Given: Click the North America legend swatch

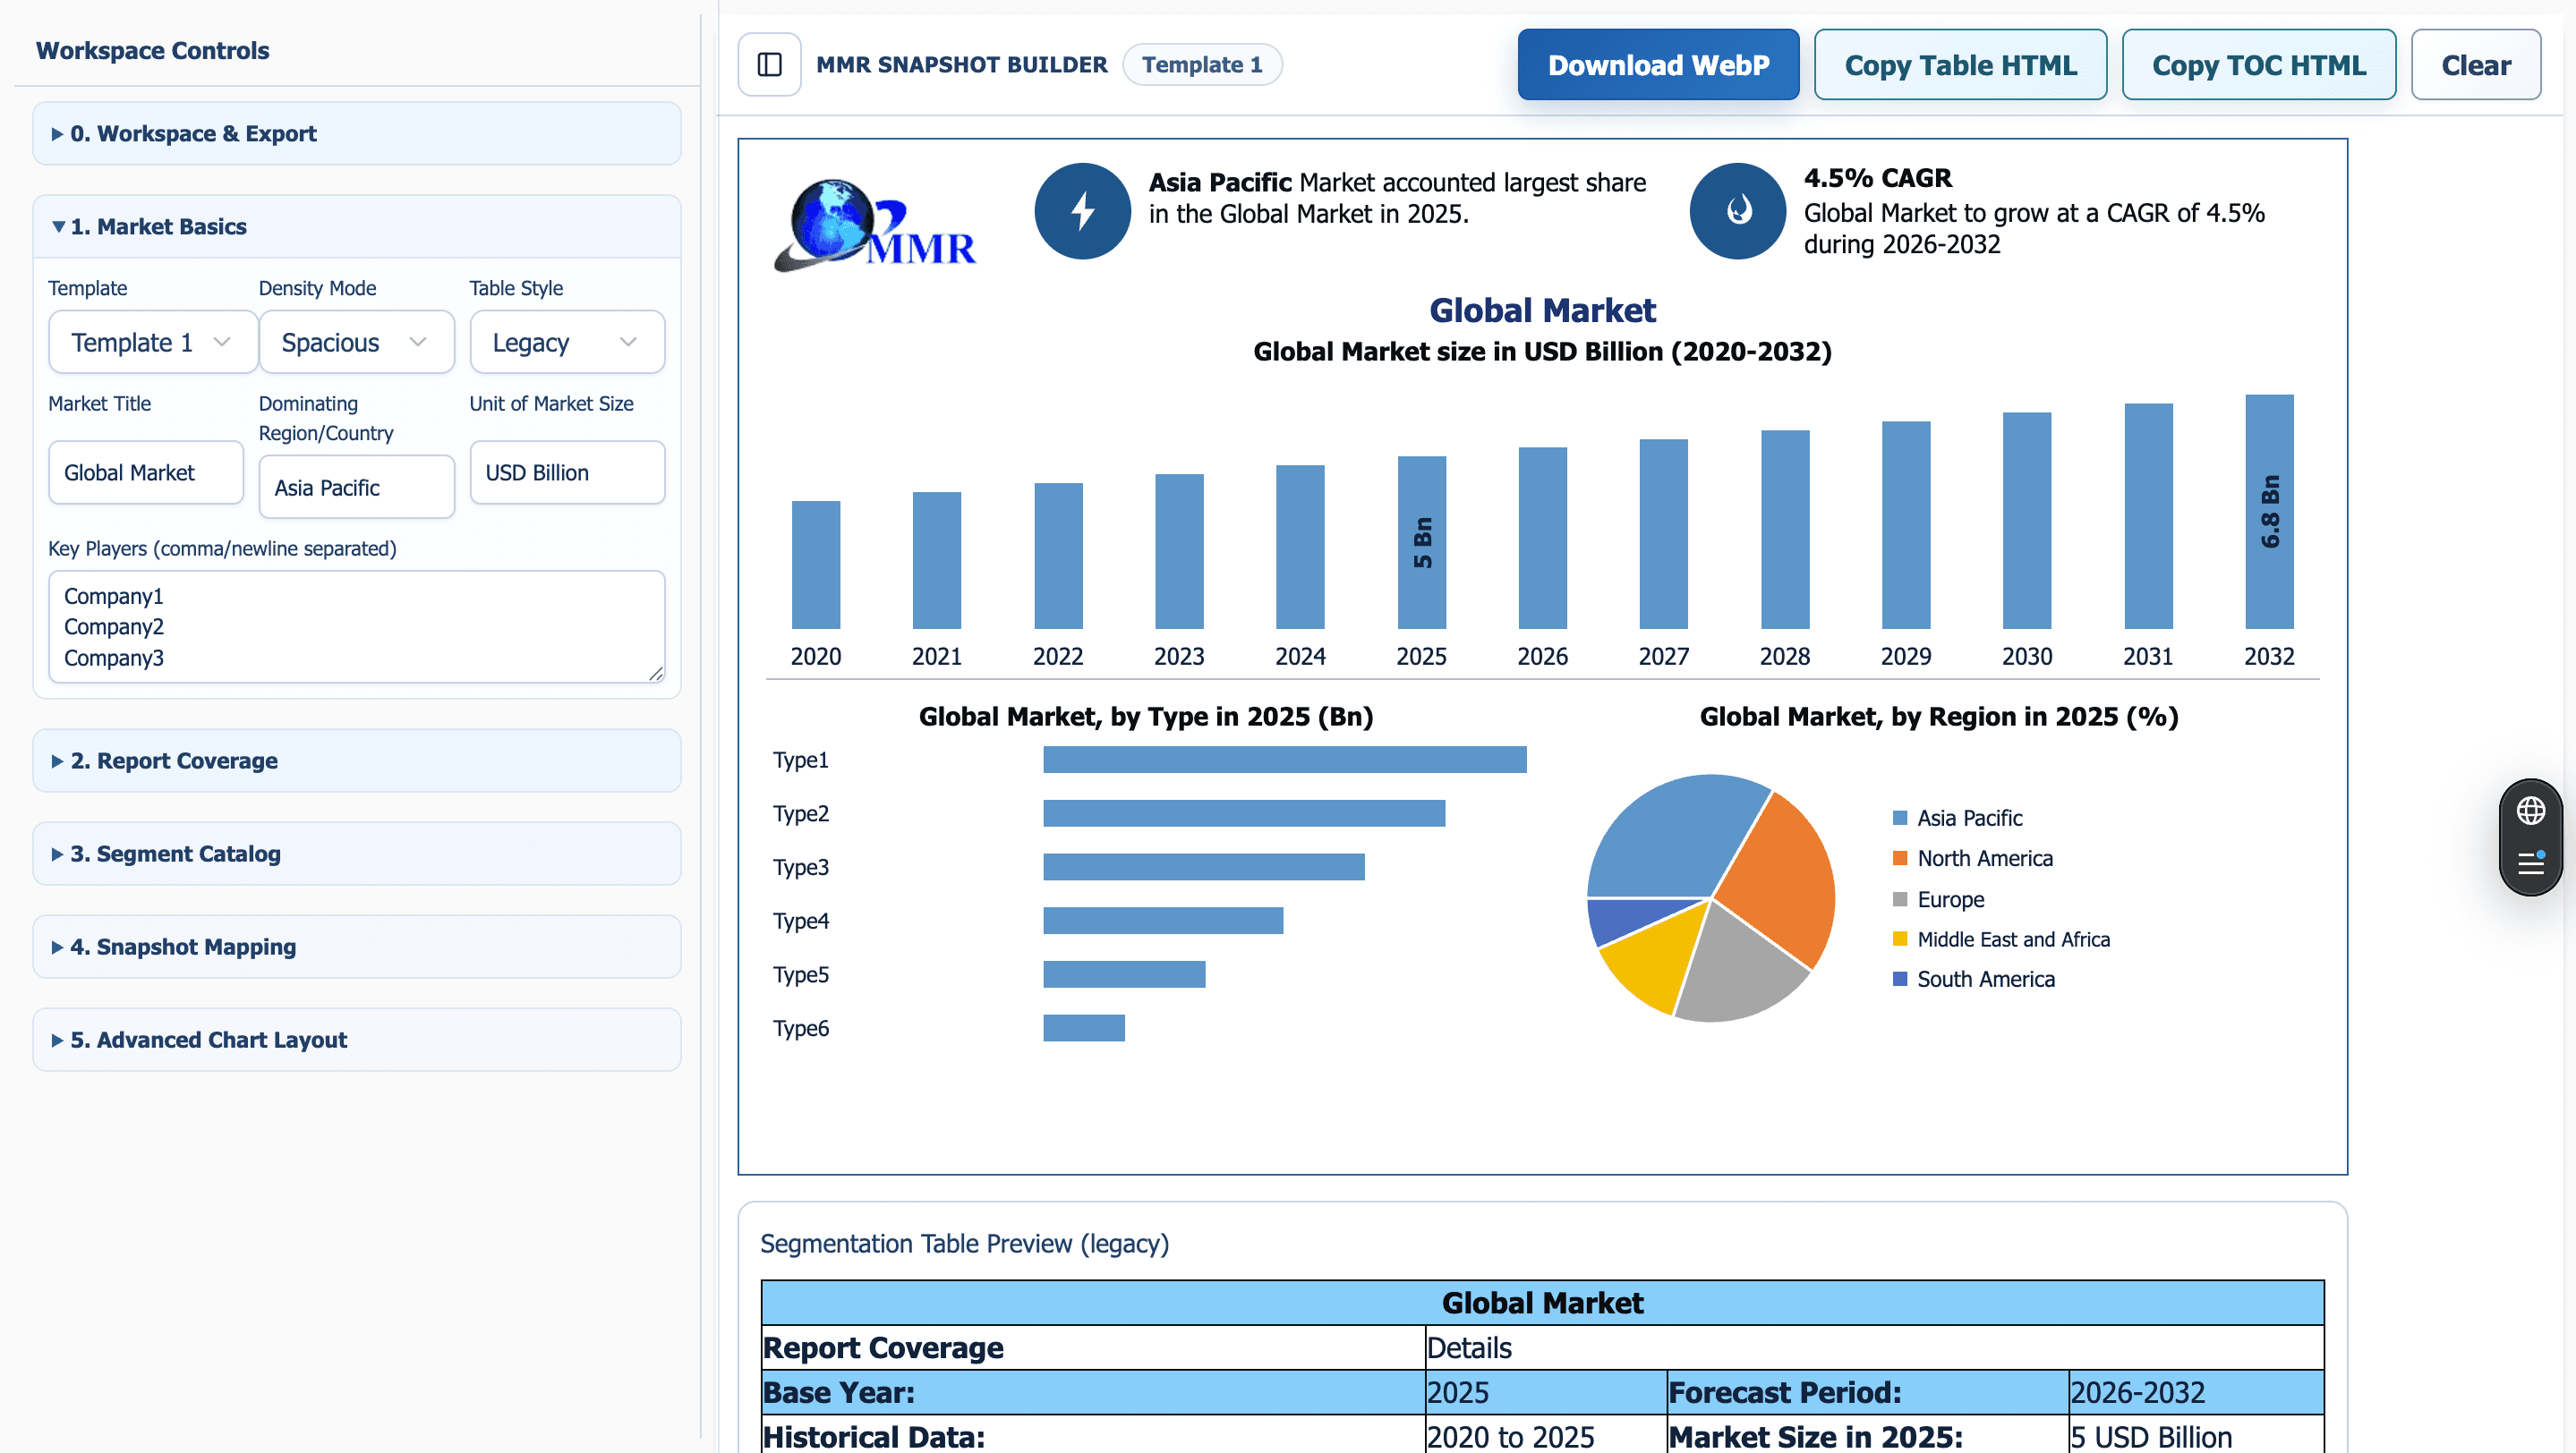Looking at the screenshot, I should pos(1900,858).
